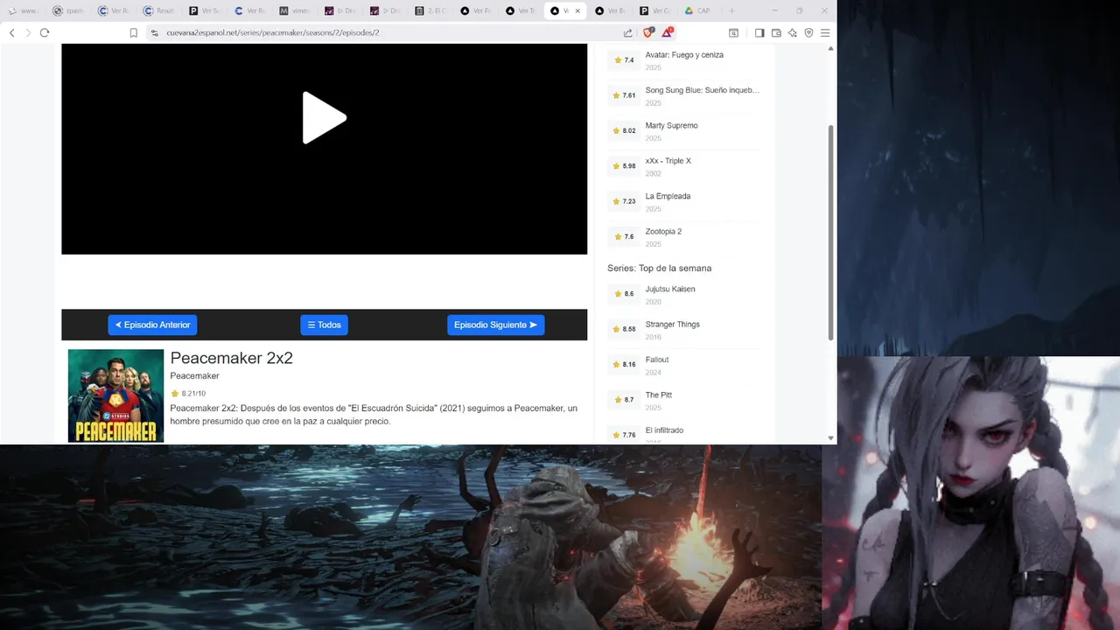Switch to the zpaste tab
The image size is (1120, 630).
pyautogui.click(x=68, y=10)
